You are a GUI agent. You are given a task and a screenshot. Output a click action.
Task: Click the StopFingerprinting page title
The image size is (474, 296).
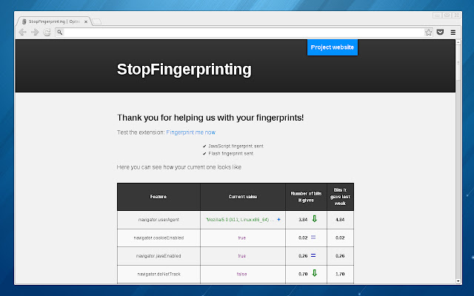click(184, 69)
